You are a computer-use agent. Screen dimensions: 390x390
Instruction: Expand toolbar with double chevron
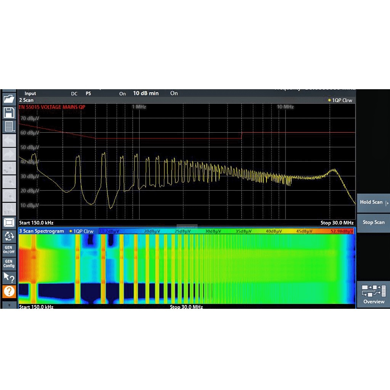[x=9, y=305]
